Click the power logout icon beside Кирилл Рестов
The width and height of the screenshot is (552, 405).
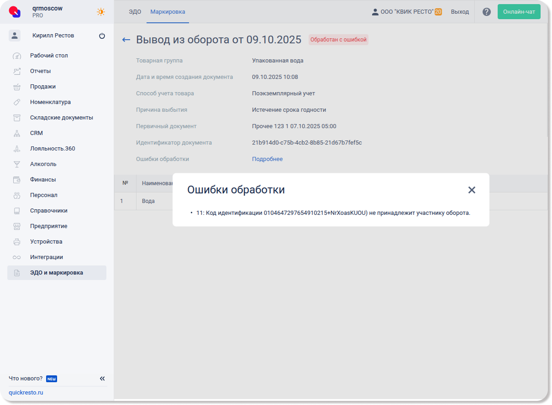tap(102, 36)
